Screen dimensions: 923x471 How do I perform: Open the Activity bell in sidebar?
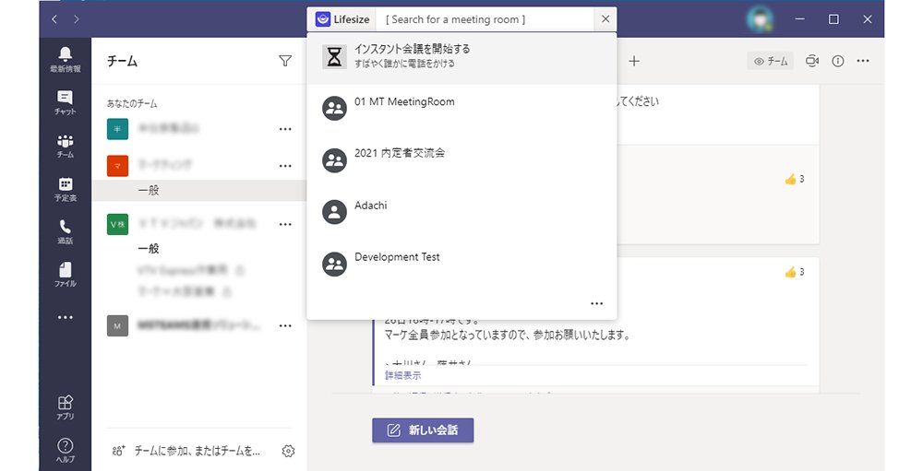pos(66,59)
